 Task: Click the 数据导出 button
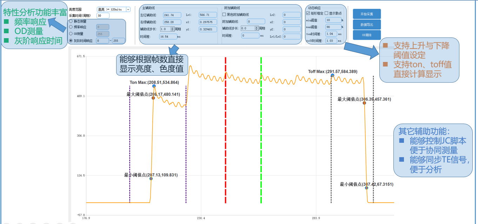tap(367, 25)
